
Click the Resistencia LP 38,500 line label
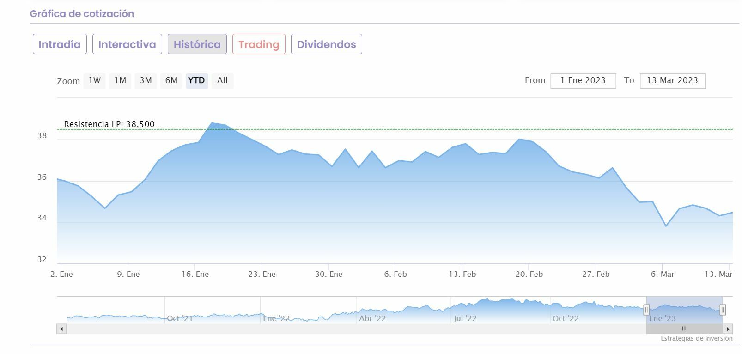(109, 124)
